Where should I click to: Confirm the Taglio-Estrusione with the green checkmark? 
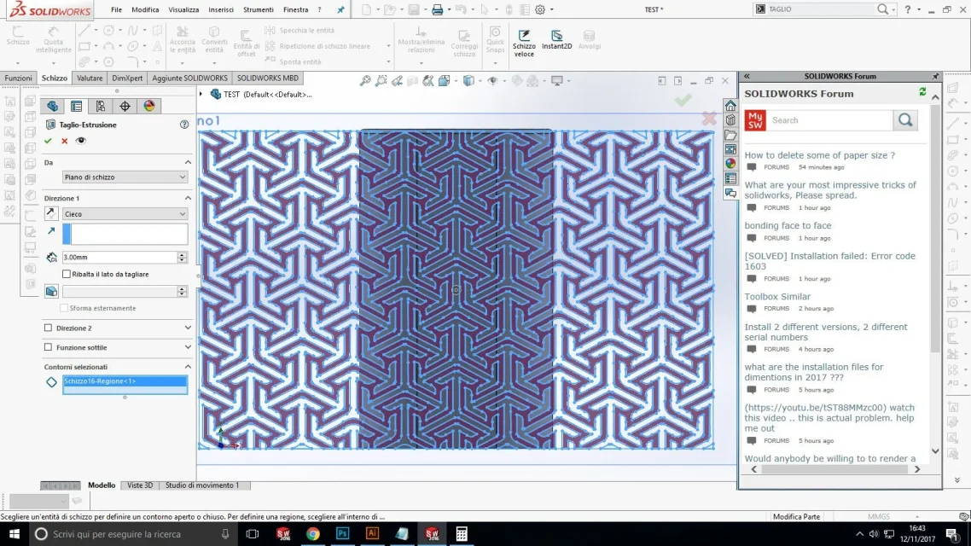pyautogui.click(x=48, y=141)
